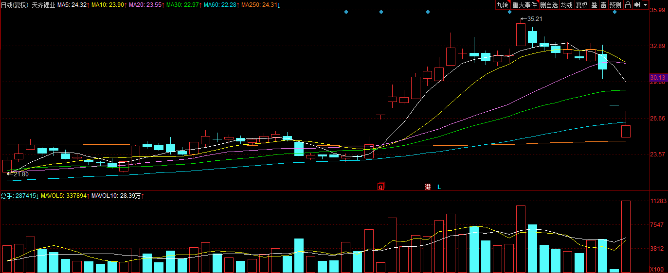This screenshot has height=273, width=668.
Task: Toggle the 均线 moving average lines
Action: coord(566,5)
